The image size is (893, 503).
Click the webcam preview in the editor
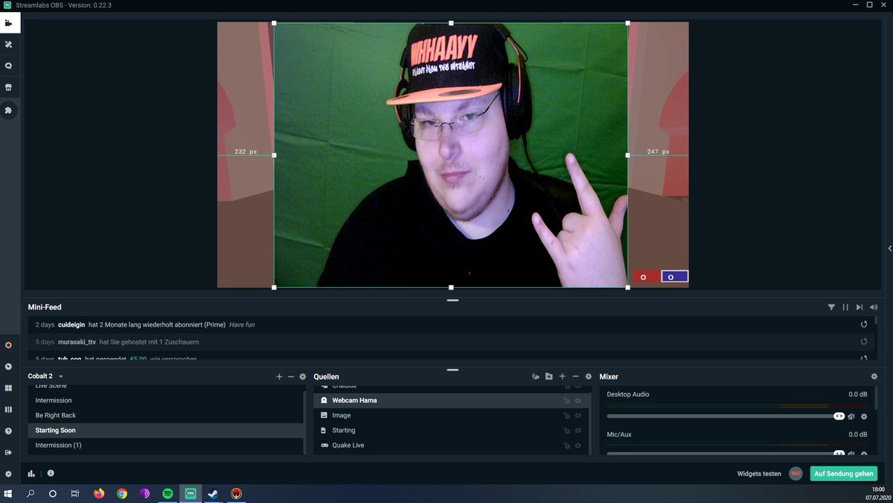pos(451,154)
